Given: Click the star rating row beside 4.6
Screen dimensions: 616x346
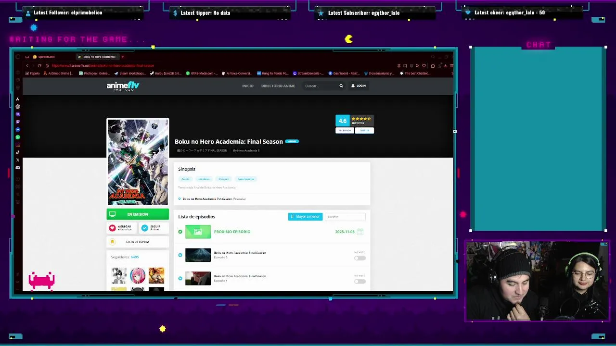Looking at the screenshot, I should 361,119.
